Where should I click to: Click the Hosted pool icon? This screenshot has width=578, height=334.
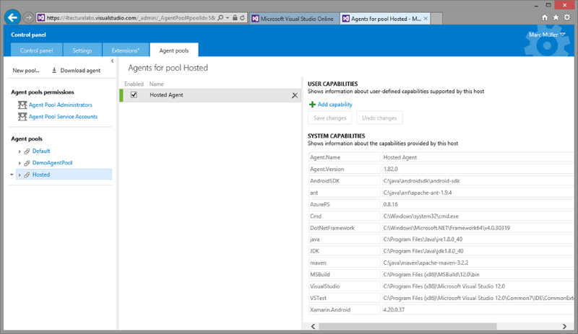27,175
